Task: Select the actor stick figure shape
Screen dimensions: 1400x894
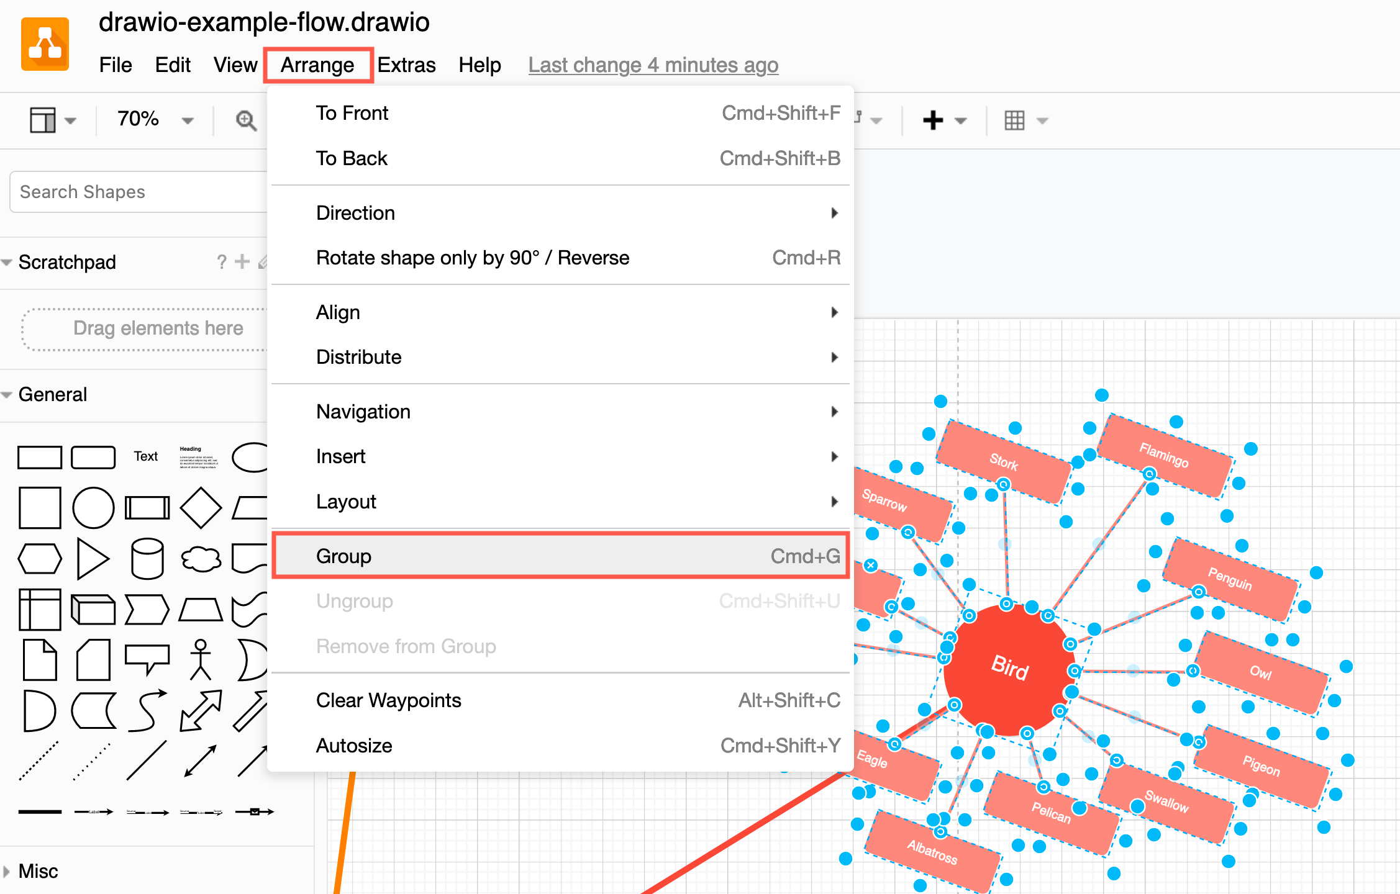Action: tap(201, 660)
